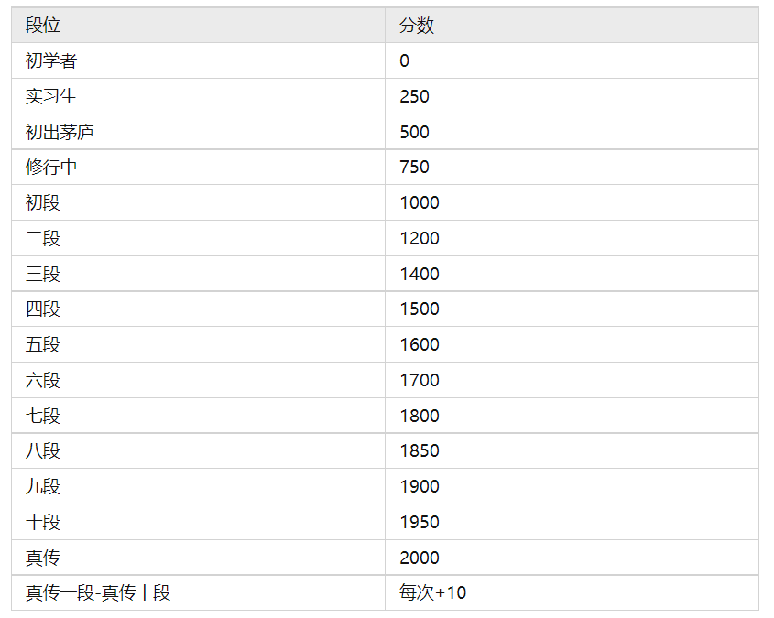Click the 真传 rank cell
Viewport: 774px width, 618px height.
pyautogui.click(x=43, y=558)
